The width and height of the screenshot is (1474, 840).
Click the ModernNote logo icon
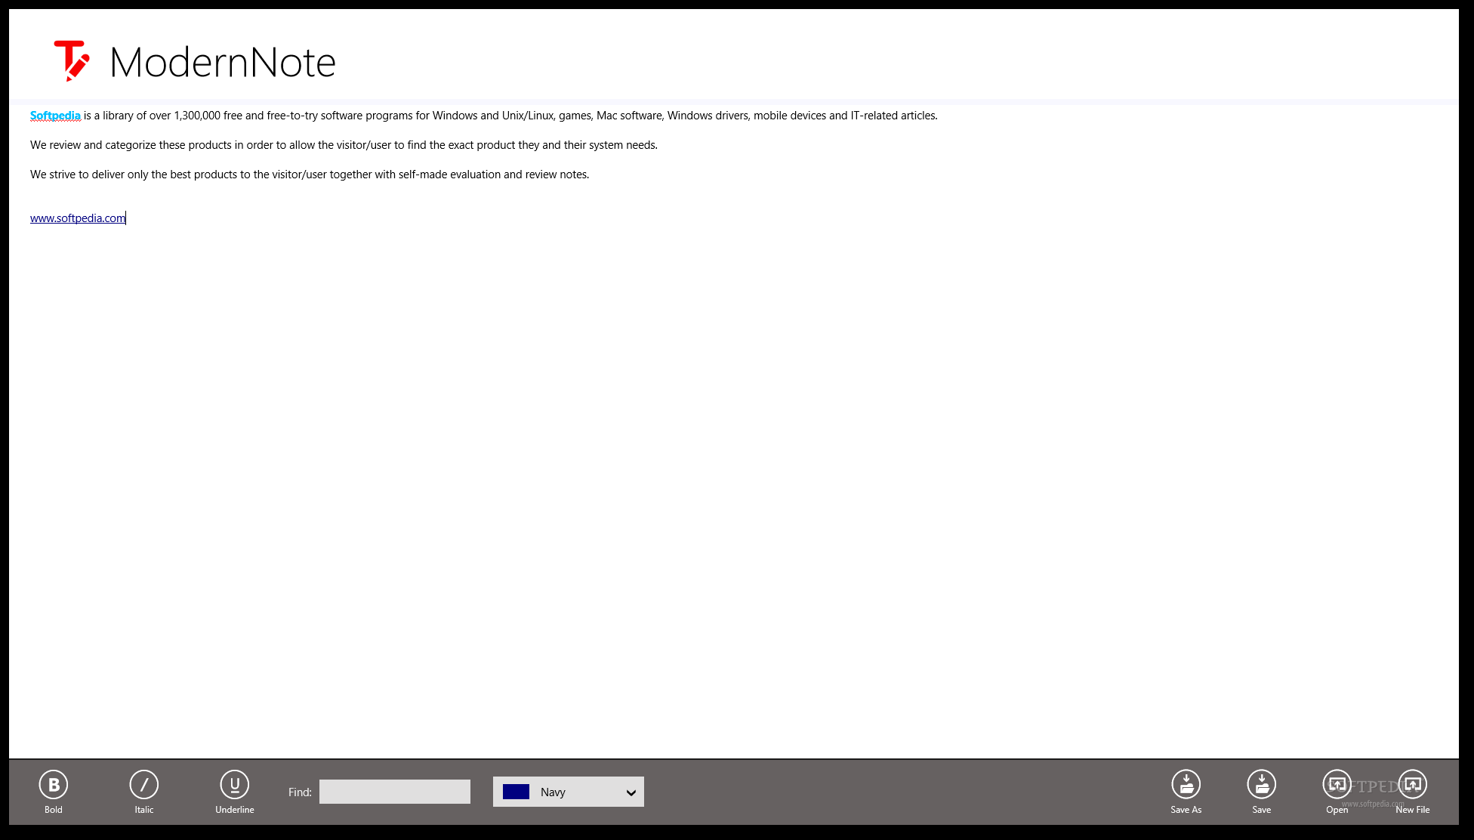(72, 60)
